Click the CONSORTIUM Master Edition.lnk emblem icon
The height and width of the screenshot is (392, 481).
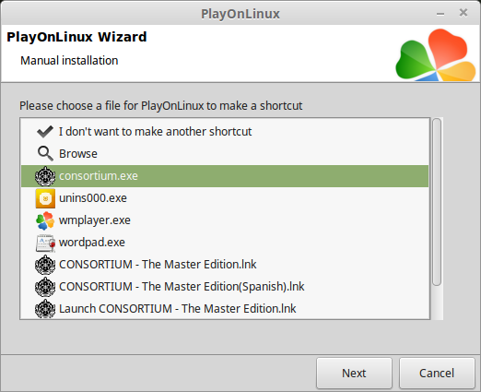pyautogui.click(x=45, y=265)
